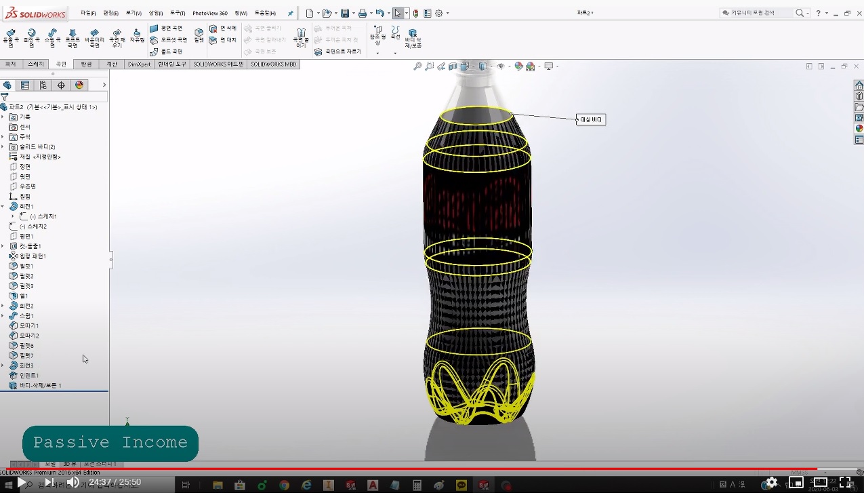Click the Section View icon
The height and width of the screenshot is (495, 864).
pyautogui.click(x=454, y=66)
